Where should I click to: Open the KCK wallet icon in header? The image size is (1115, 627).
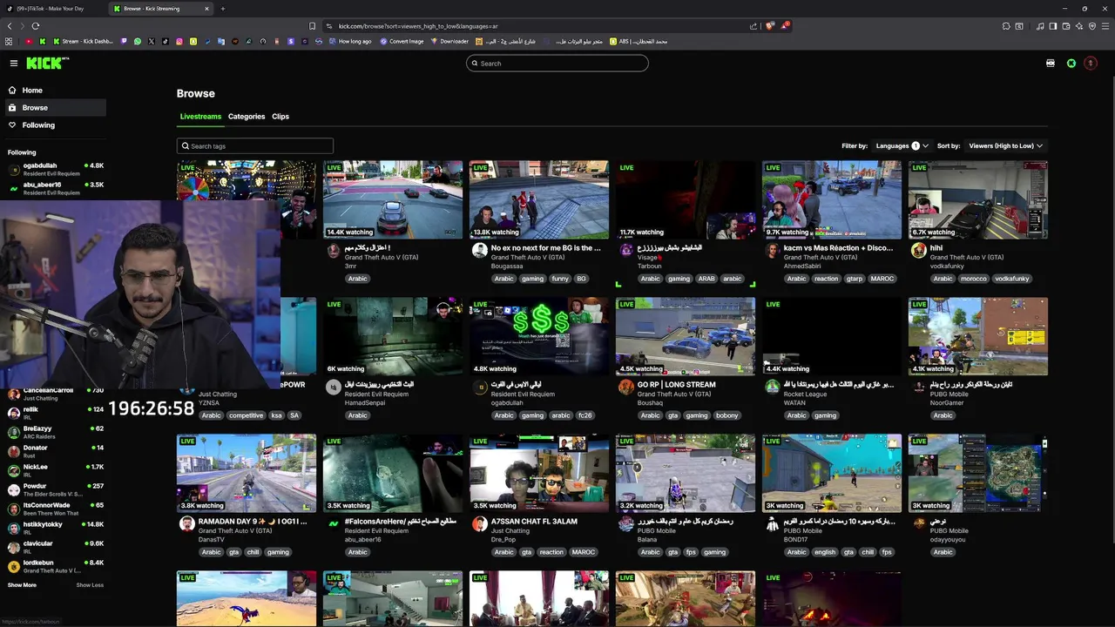pos(1051,63)
